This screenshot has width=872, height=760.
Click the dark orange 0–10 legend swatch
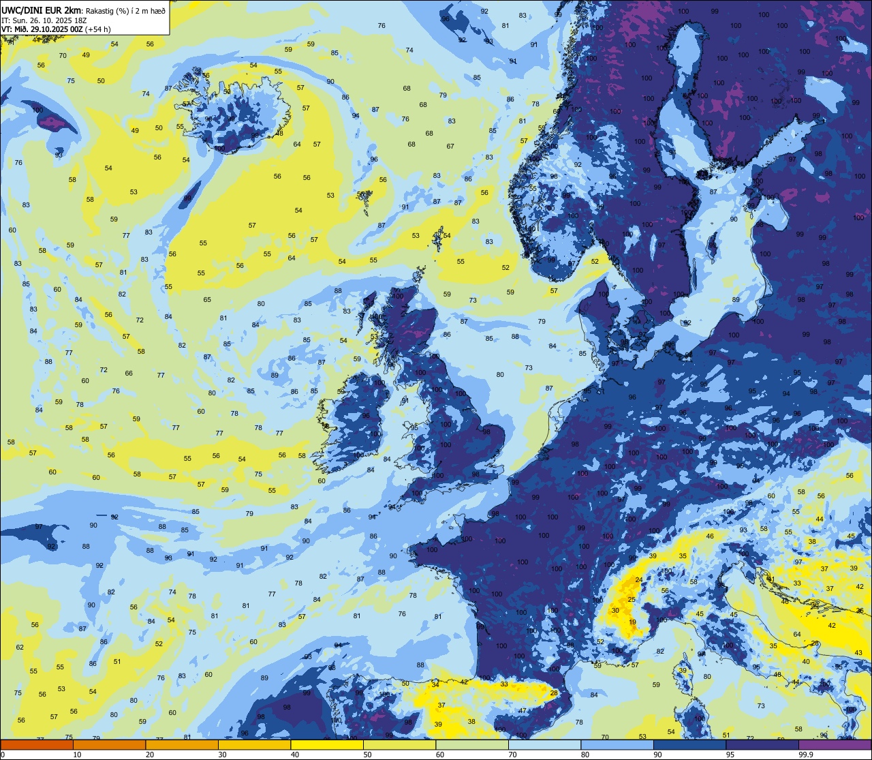pos(37,744)
